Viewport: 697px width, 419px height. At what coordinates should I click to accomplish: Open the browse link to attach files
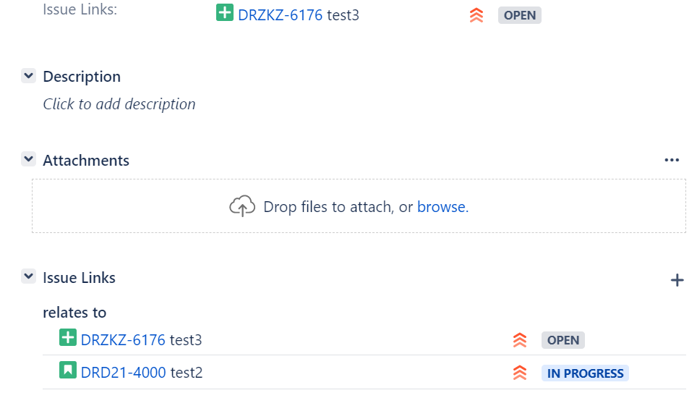440,206
